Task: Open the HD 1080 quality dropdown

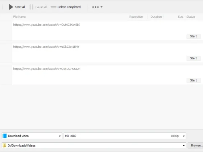Action: click(183, 136)
